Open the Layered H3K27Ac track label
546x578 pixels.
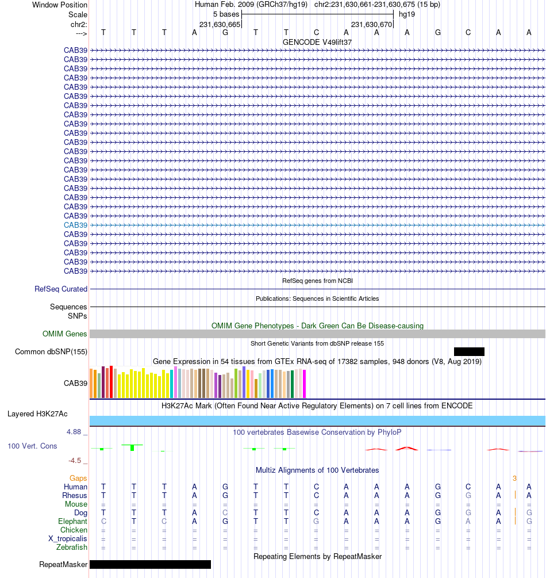[37, 414]
